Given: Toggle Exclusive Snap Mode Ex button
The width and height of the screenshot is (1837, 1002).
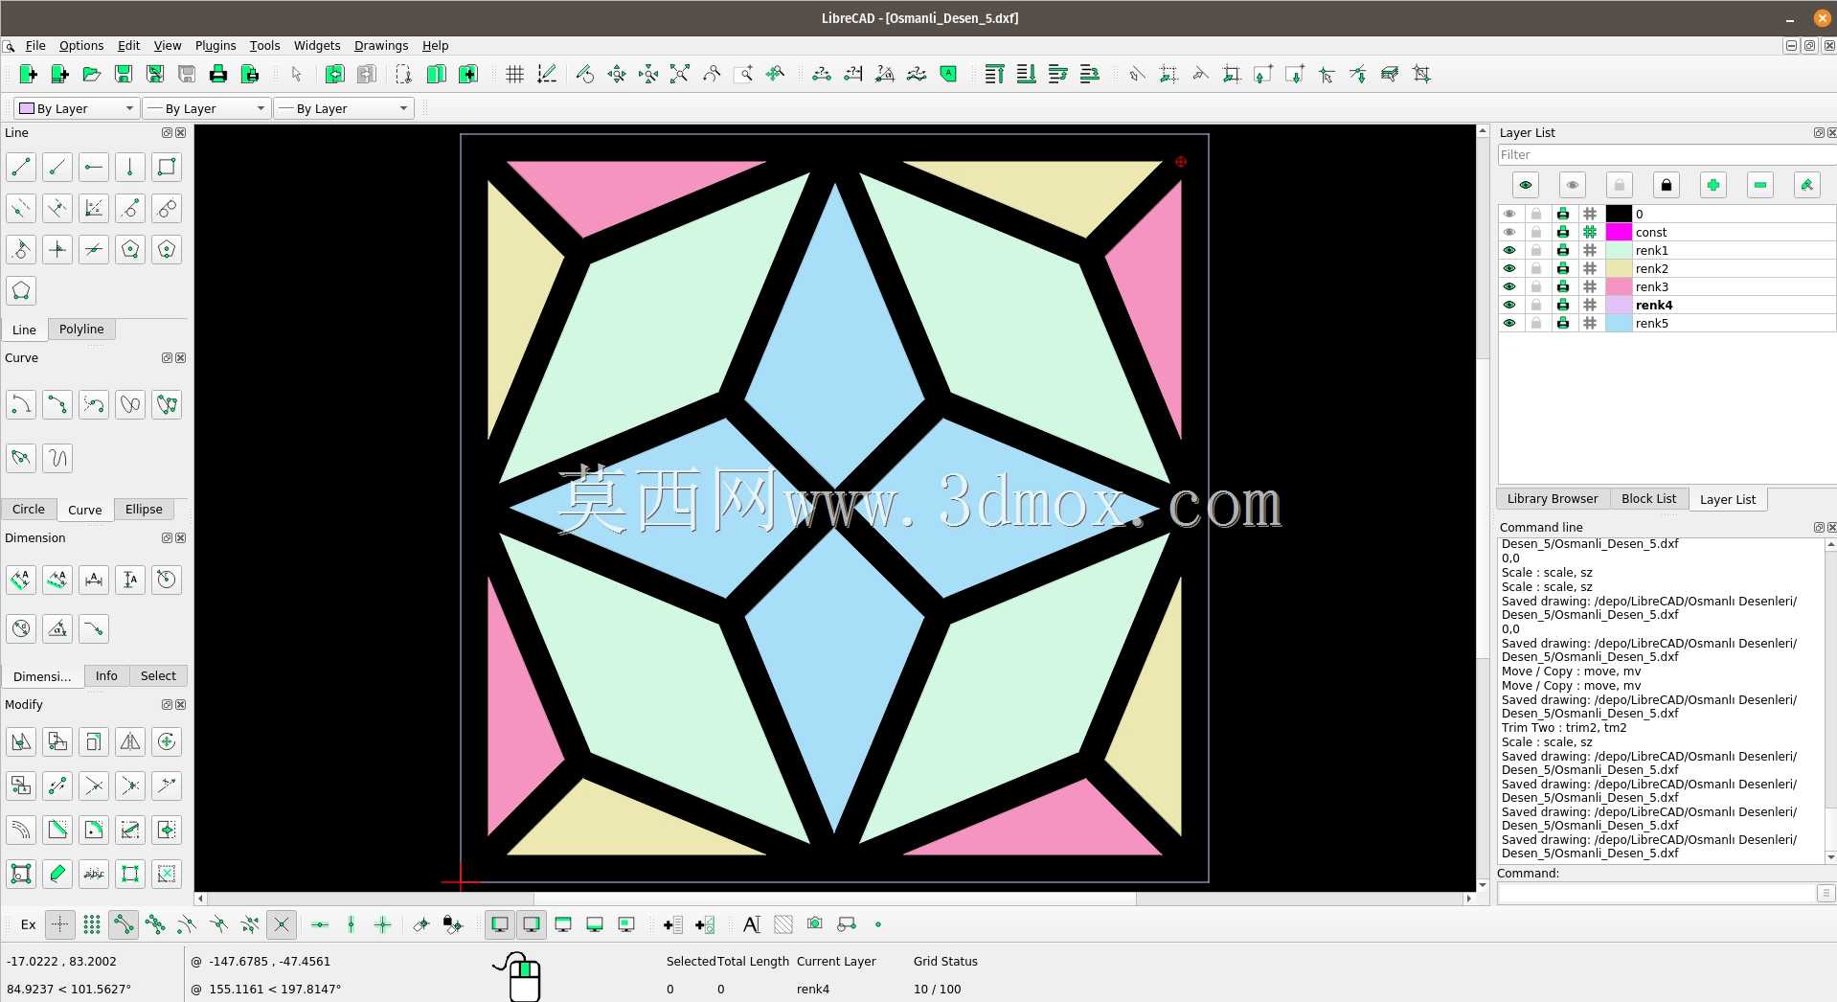Looking at the screenshot, I should tap(29, 924).
